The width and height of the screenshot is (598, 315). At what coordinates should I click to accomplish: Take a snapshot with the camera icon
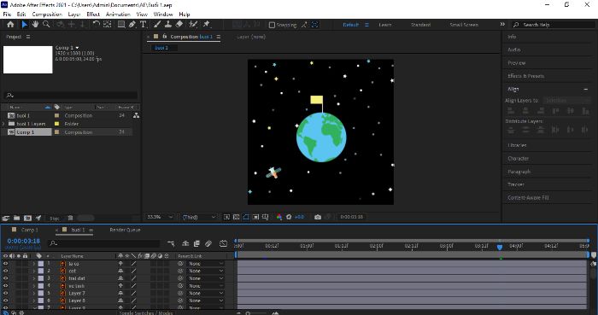(x=317, y=217)
